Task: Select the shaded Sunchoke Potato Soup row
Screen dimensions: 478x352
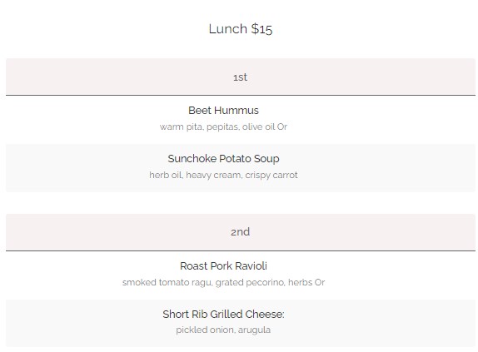Action: click(x=241, y=168)
